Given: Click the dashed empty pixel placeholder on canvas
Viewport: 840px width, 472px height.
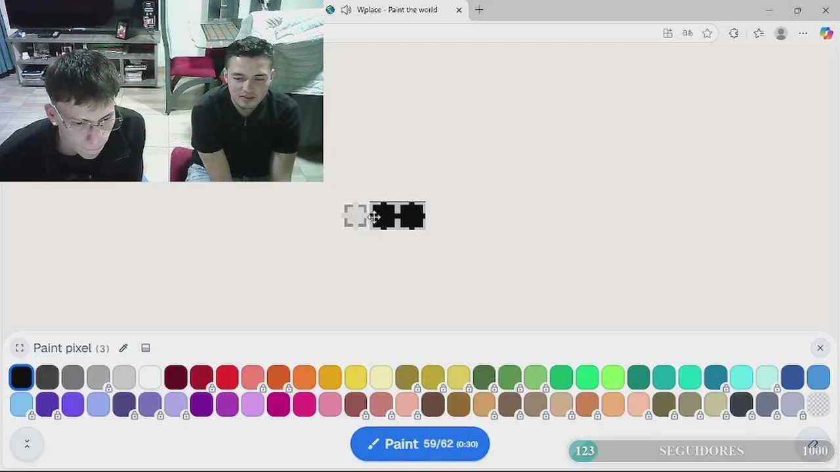Looking at the screenshot, I should [x=356, y=216].
